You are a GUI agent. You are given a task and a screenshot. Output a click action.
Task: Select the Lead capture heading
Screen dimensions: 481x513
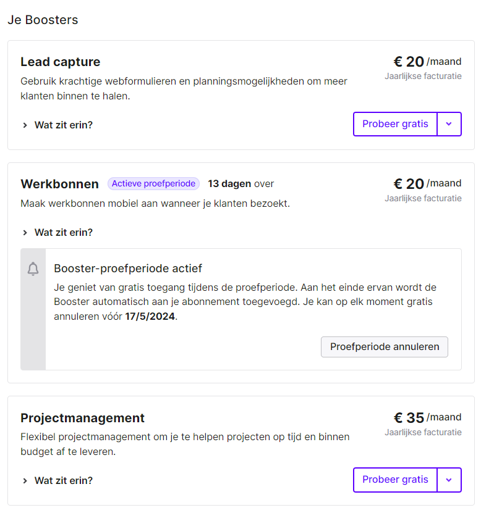point(61,62)
